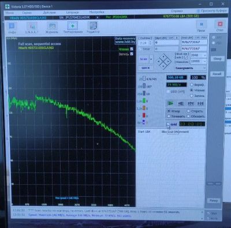Switch to the Тестирование toolbar icon
The height and width of the screenshot is (228, 231).
73,28
